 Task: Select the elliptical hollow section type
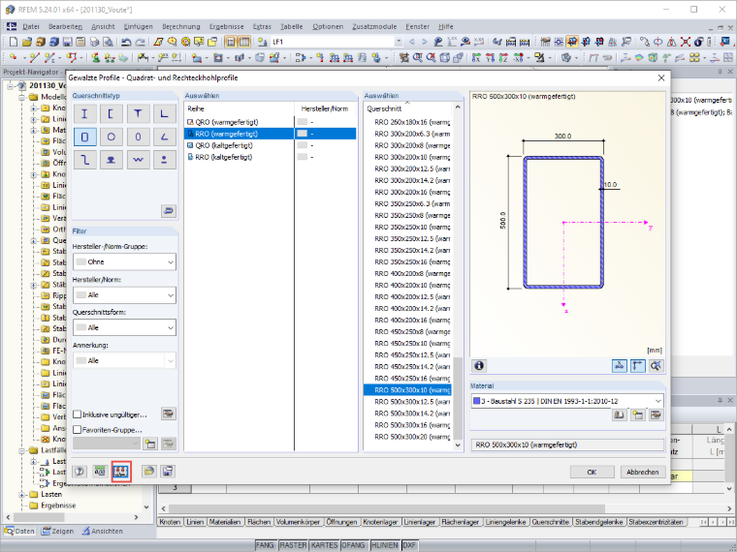(138, 137)
